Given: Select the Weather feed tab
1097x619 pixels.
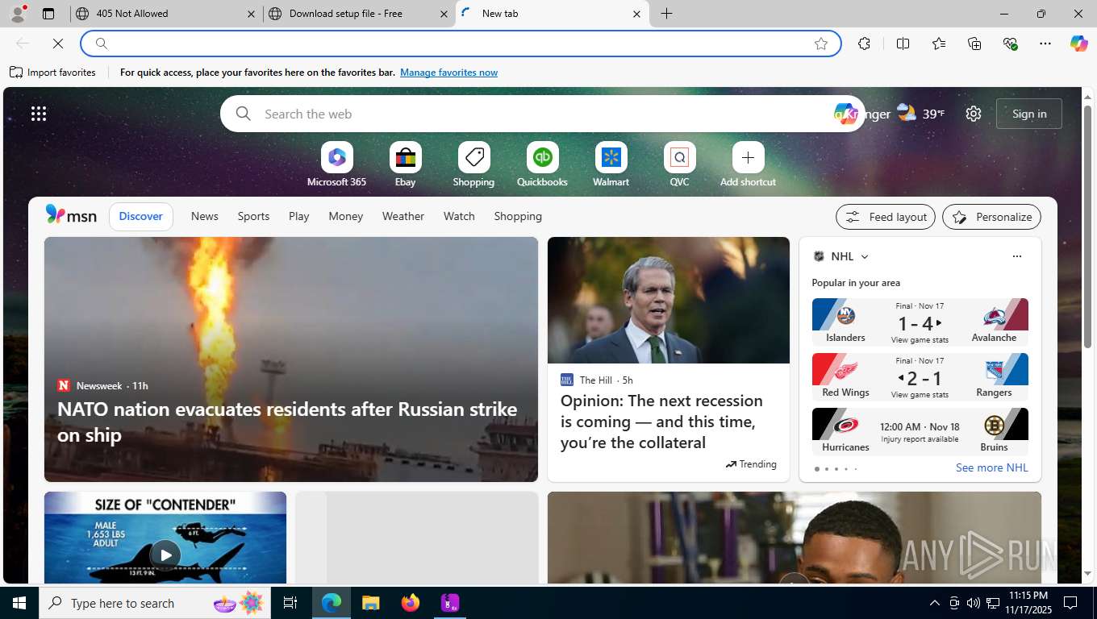Looking at the screenshot, I should 403,216.
